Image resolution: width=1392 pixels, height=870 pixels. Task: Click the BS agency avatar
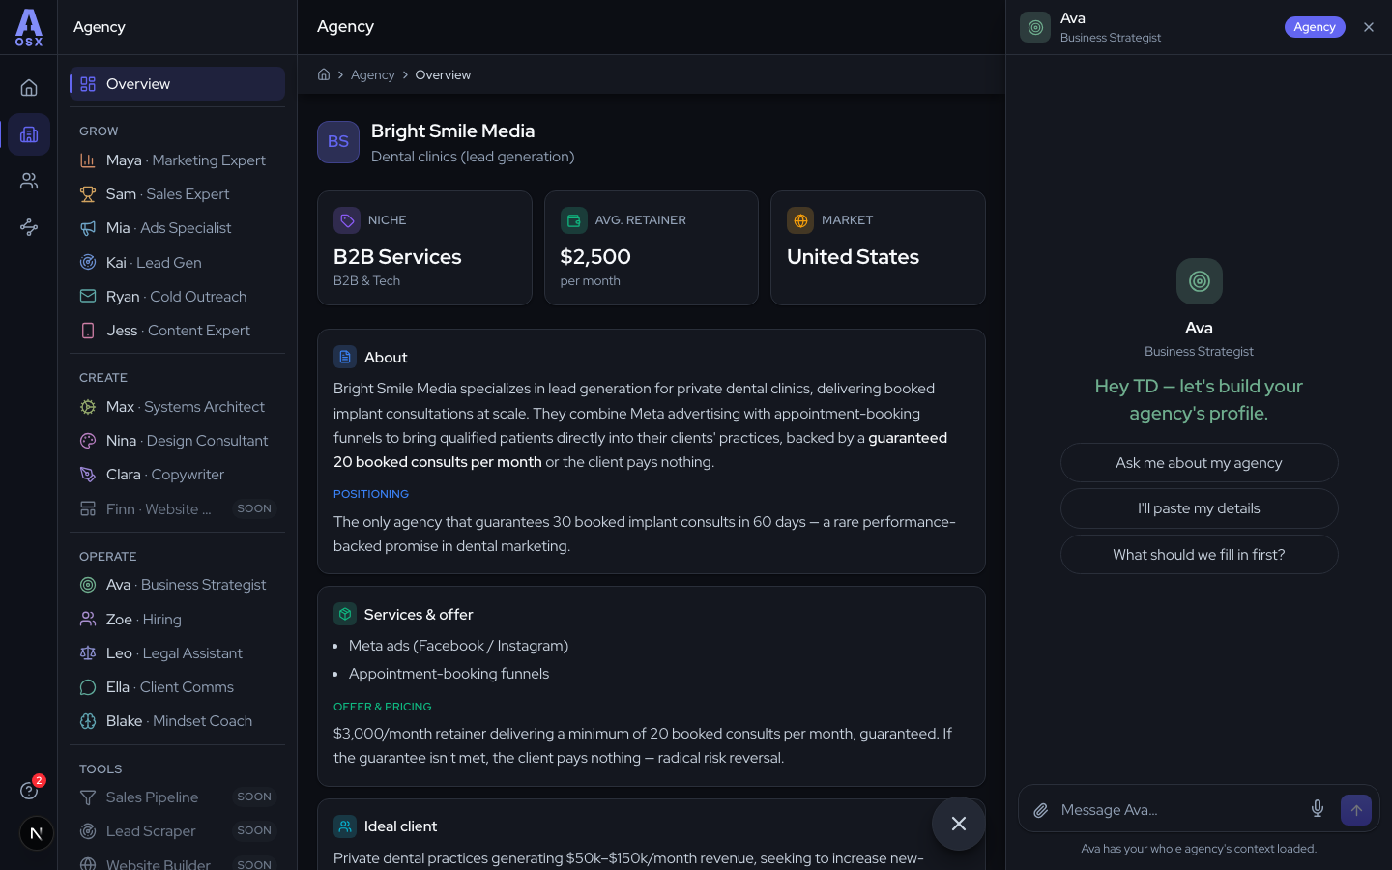[x=338, y=142]
